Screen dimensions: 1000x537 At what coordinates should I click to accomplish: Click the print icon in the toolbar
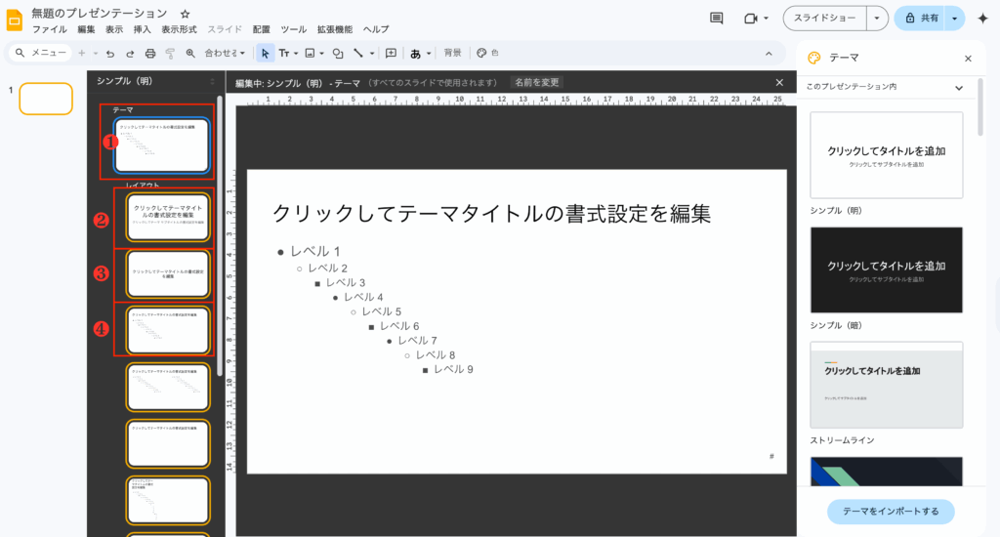coord(150,53)
